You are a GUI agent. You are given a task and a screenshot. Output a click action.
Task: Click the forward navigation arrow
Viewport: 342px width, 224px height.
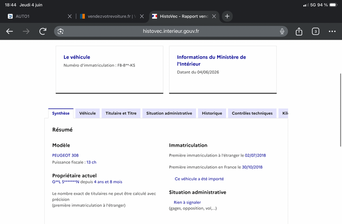point(26,31)
